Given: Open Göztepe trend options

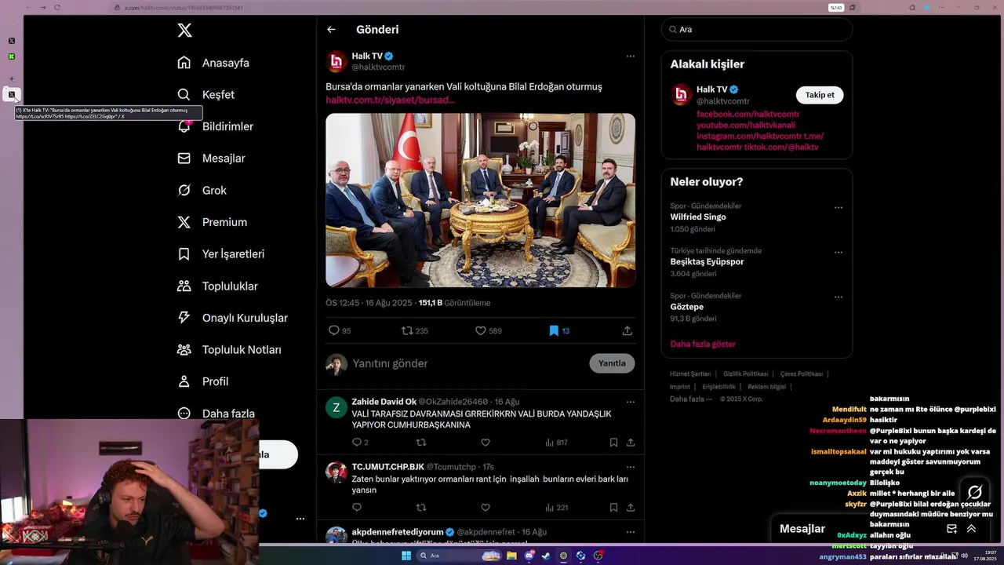Looking at the screenshot, I should pyautogui.click(x=838, y=297).
